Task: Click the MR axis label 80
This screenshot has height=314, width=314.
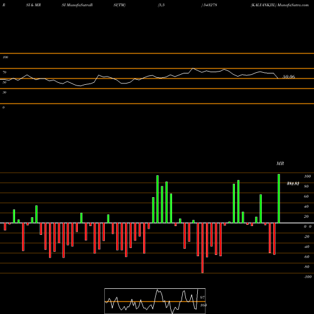Action: click(x=306, y=187)
